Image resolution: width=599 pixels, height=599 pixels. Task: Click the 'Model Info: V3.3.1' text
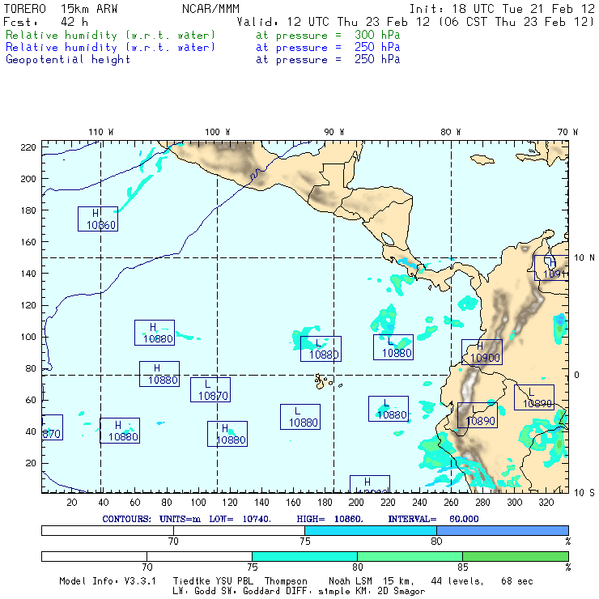click(108, 581)
